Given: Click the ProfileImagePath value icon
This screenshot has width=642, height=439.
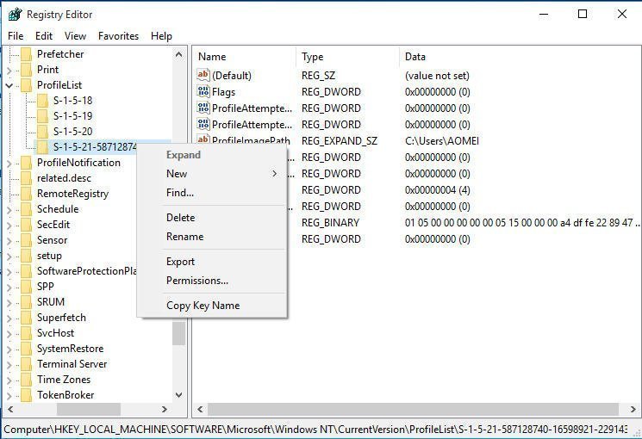Looking at the screenshot, I should [203, 141].
